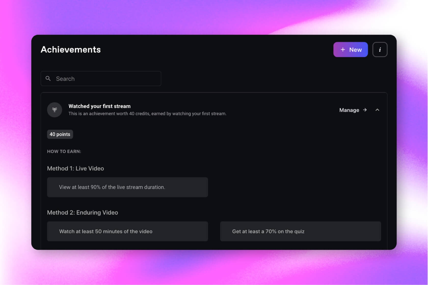Click the 40 points badge
Image resolution: width=428 pixels, height=285 pixels.
click(x=60, y=134)
